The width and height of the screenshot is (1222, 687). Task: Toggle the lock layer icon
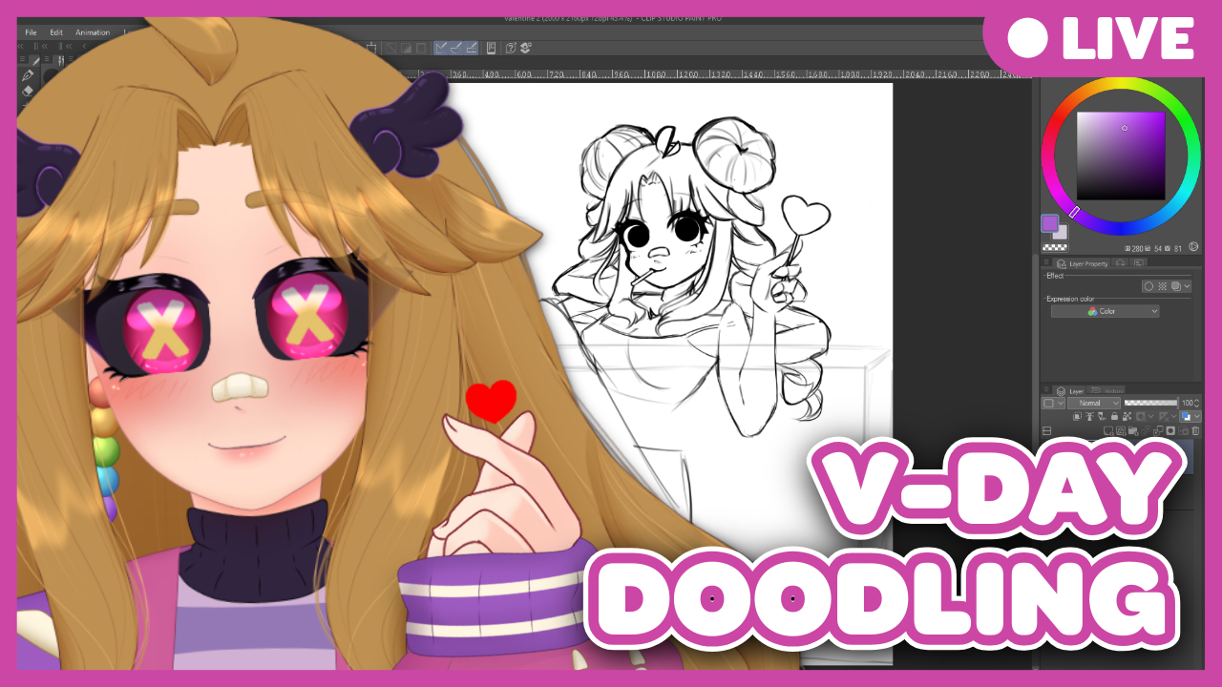1114,417
